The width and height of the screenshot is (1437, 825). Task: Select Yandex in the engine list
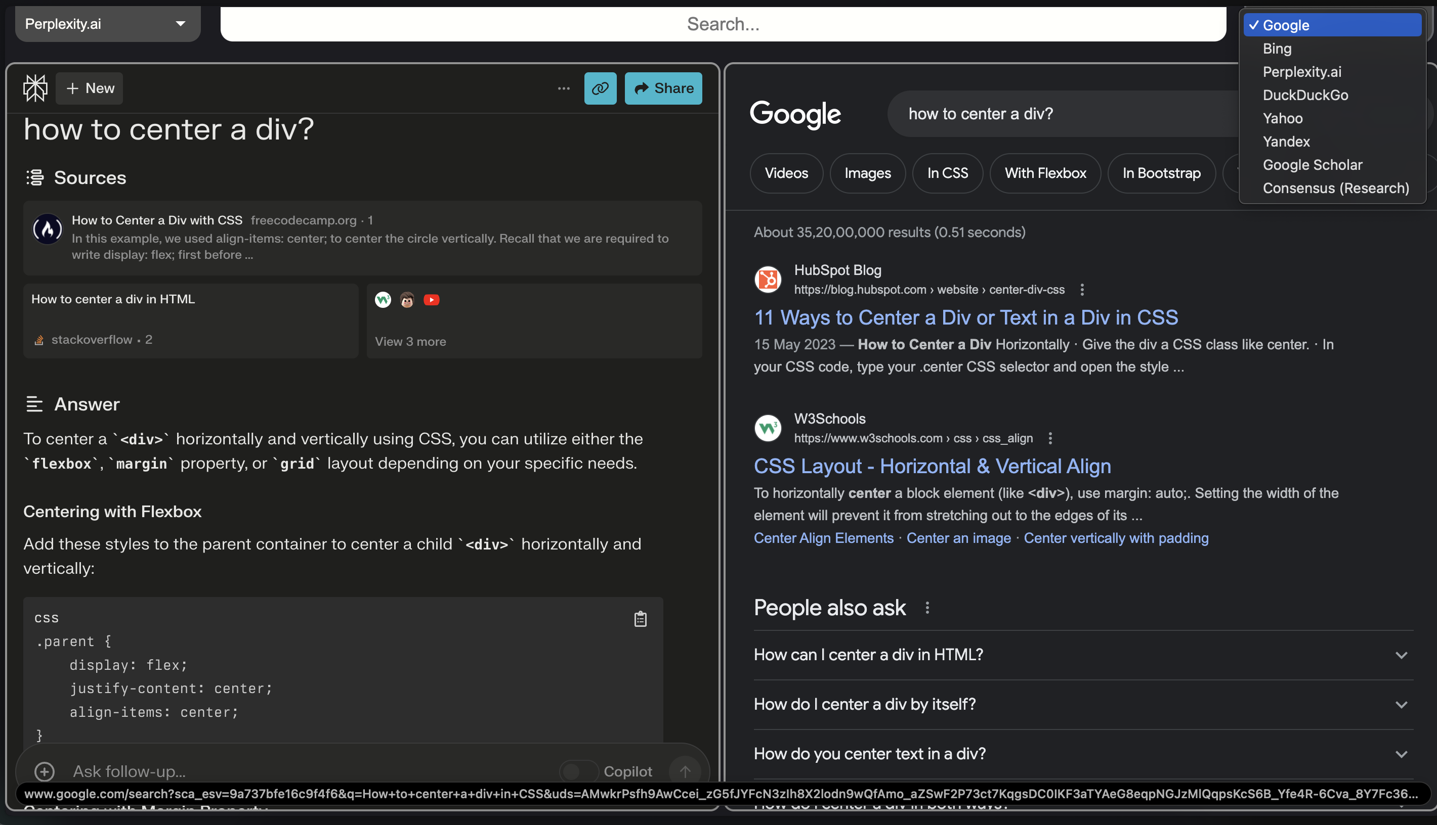point(1332,142)
